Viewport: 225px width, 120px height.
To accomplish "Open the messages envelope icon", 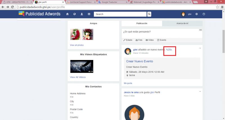I will (x=89, y=14).
